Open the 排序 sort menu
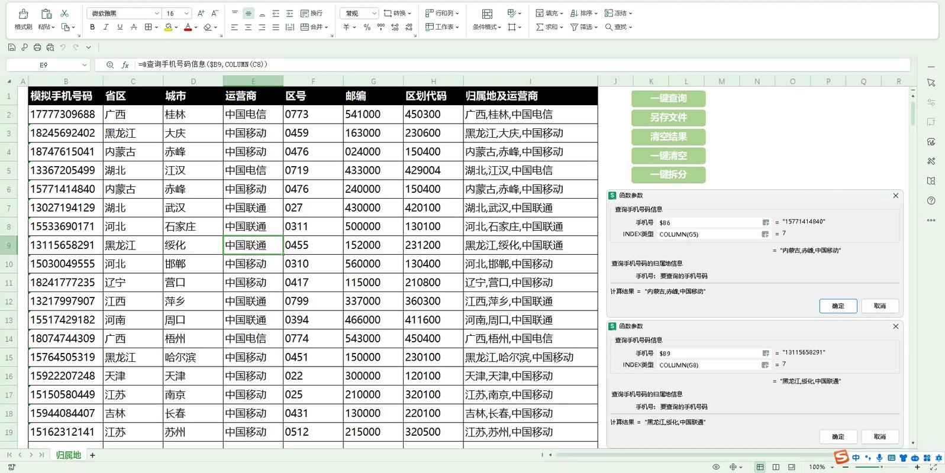 pyautogui.click(x=584, y=13)
